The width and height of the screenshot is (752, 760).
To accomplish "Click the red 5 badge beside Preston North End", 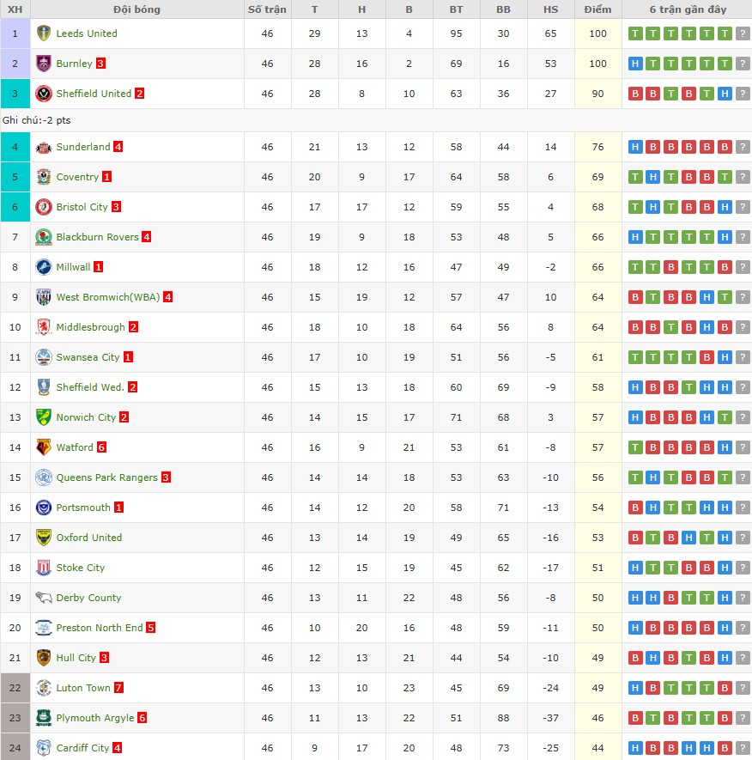I will click(151, 628).
